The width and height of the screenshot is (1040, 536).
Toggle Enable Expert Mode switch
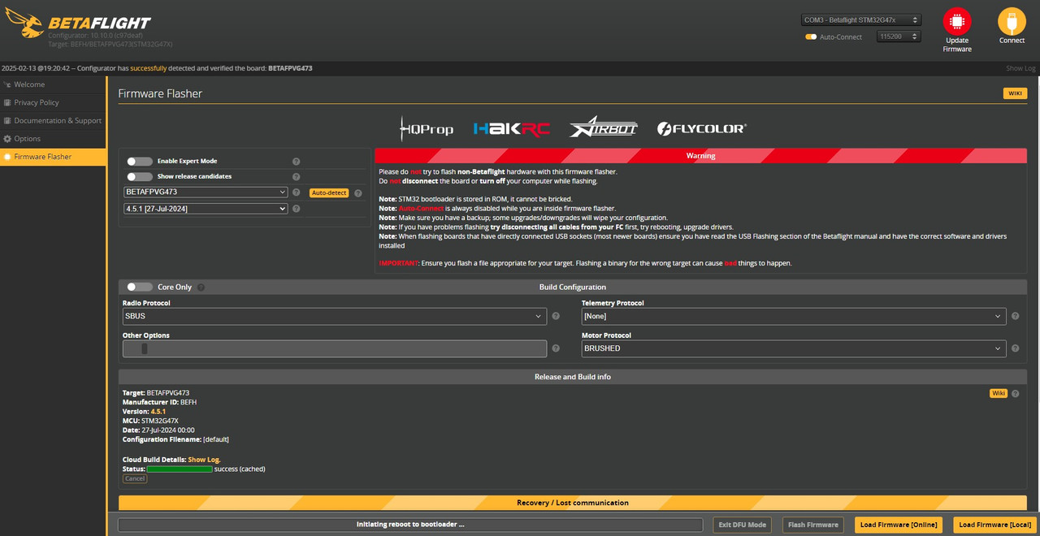tap(140, 162)
